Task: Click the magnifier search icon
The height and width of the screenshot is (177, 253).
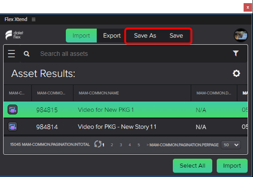Action: click(x=26, y=54)
